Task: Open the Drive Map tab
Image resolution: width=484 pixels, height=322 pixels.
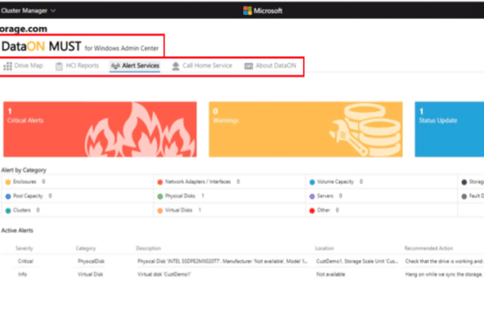Action: (23, 65)
